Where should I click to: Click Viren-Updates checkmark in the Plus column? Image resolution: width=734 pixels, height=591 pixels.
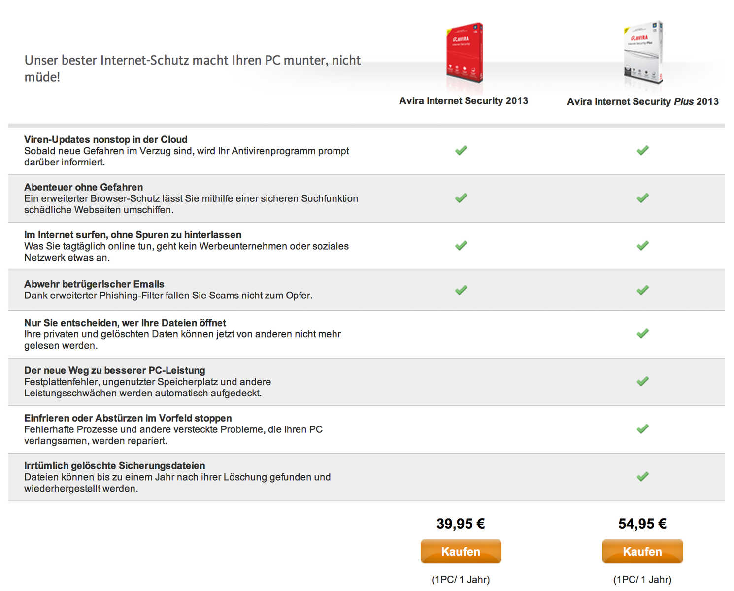(x=642, y=150)
